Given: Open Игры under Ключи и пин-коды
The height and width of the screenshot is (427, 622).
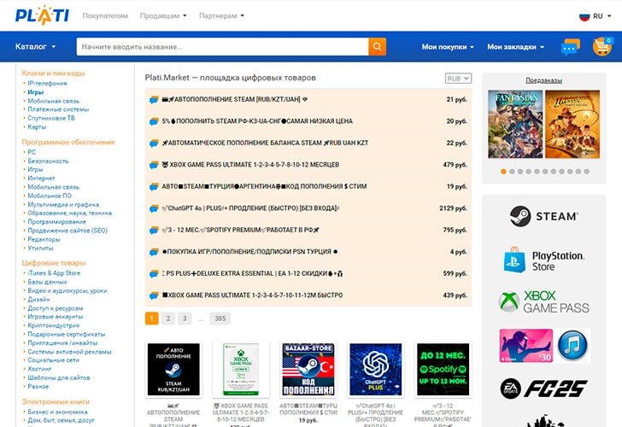Looking at the screenshot, I should [35, 92].
